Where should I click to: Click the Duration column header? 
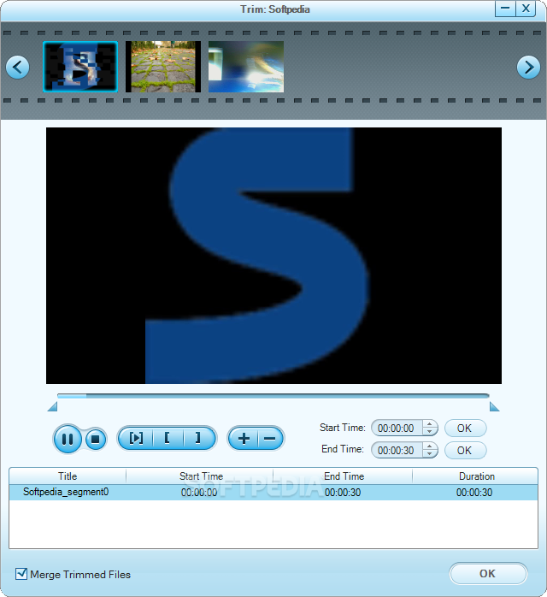pos(476,476)
